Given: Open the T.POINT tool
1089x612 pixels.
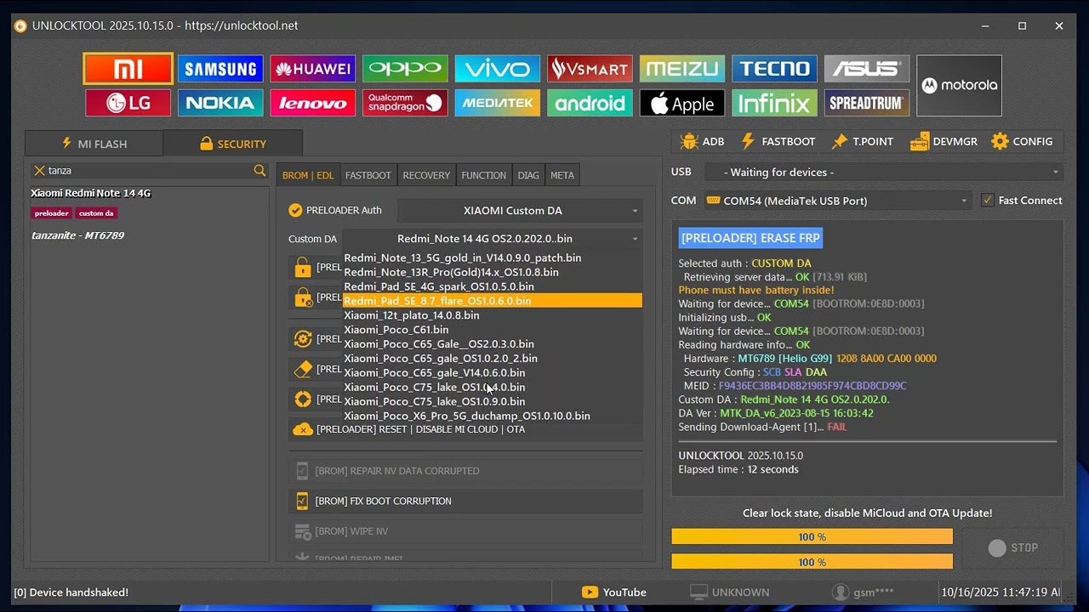Looking at the screenshot, I should click(x=862, y=142).
